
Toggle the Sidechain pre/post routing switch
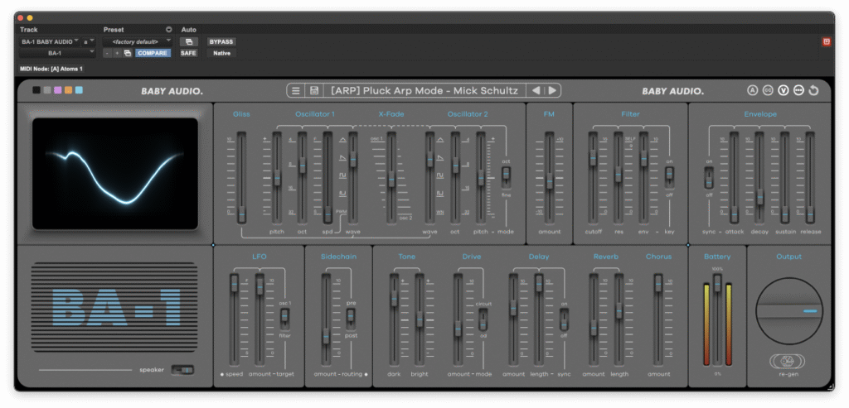pos(351,319)
